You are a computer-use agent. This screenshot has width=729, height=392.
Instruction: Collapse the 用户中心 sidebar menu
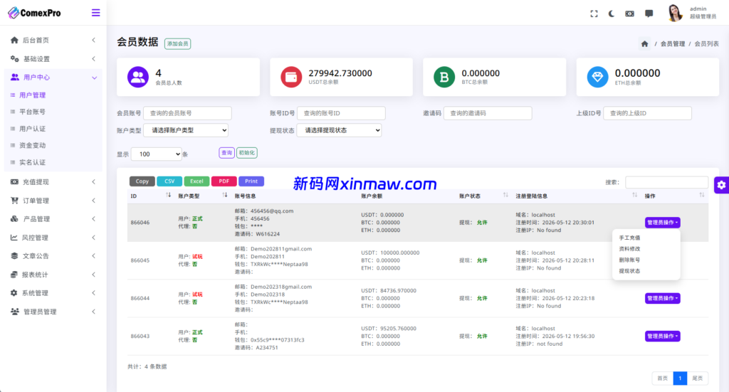(53, 78)
